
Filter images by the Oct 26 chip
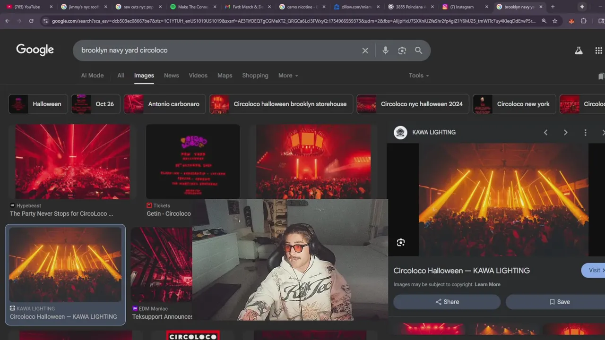click(95, 104)
